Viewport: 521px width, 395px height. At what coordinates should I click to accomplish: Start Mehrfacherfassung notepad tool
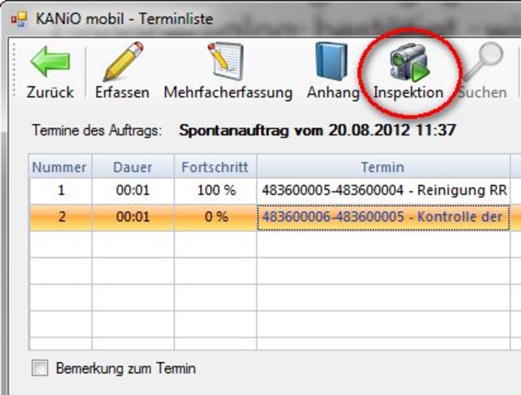click(x=228, y=71)
